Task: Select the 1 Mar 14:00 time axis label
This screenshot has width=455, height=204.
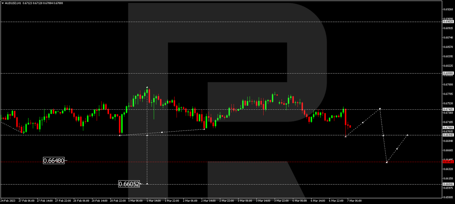Action: (x=154, y=200)
